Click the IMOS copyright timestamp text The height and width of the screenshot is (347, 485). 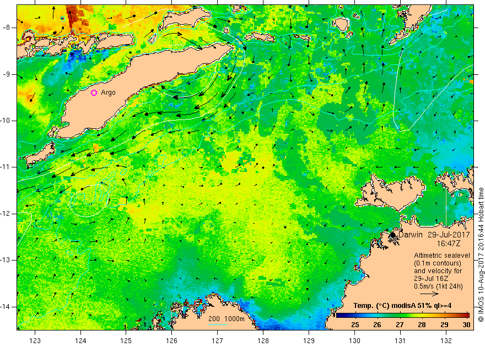tap(481, 255)
